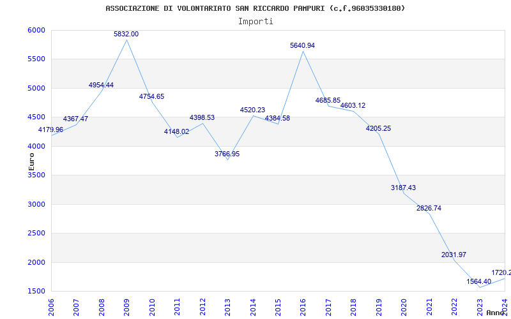511x319 pixels.
Task: Select the 4685.85 value label
Action: pos(328,100)
